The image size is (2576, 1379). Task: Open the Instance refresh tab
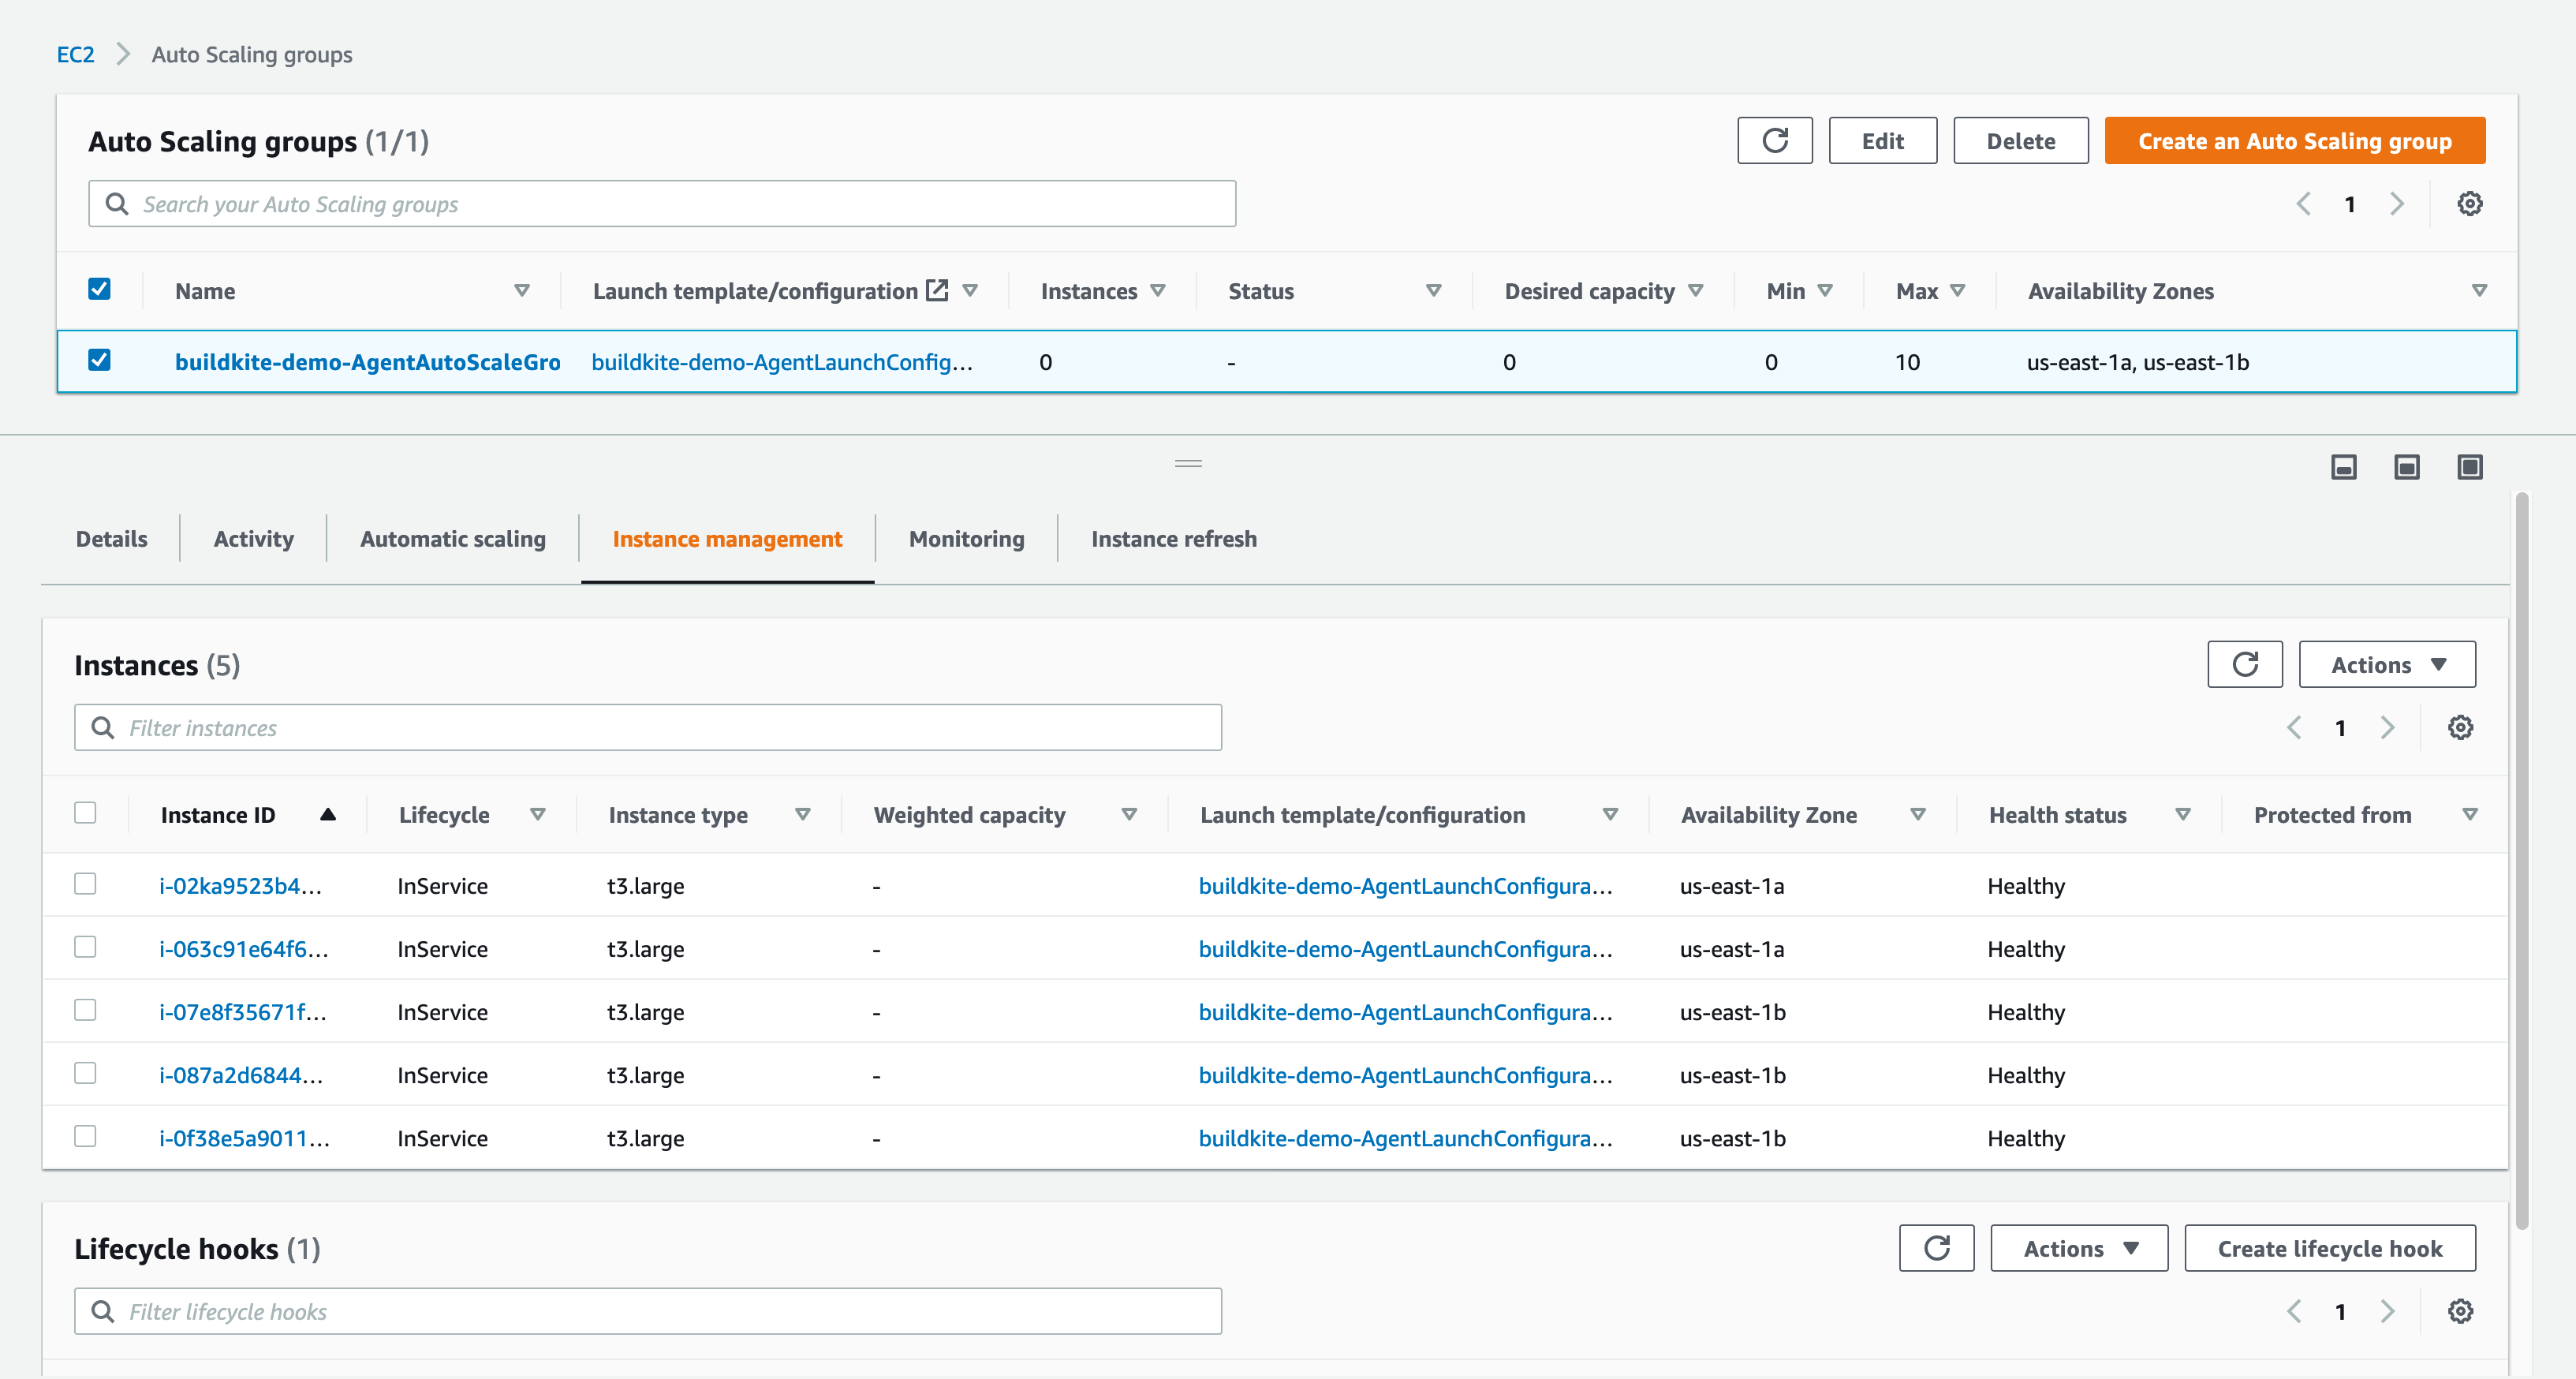click(x=1173, y=538)
